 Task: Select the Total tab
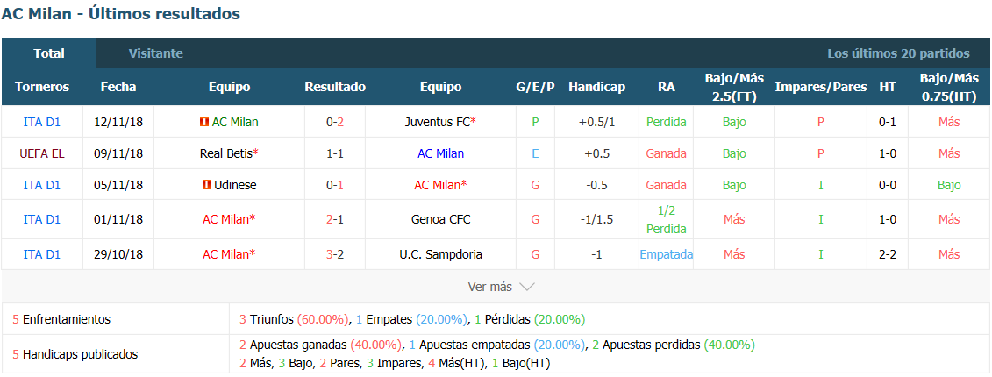(49, 53)
